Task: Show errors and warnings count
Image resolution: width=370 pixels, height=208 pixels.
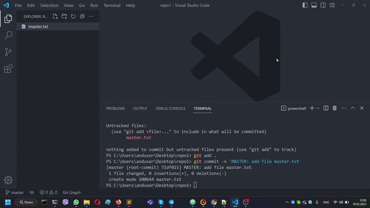Action: click(49, 192)
